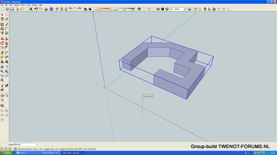
Task: Activate the Circle drawing tool
Action: coord(2,29)
